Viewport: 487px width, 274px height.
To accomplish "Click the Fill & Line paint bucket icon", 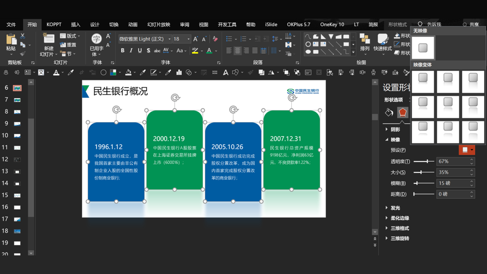I will pos(389,112).
